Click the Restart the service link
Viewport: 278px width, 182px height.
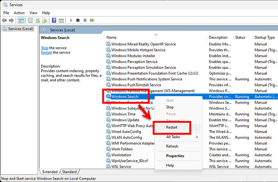(47, 53)
